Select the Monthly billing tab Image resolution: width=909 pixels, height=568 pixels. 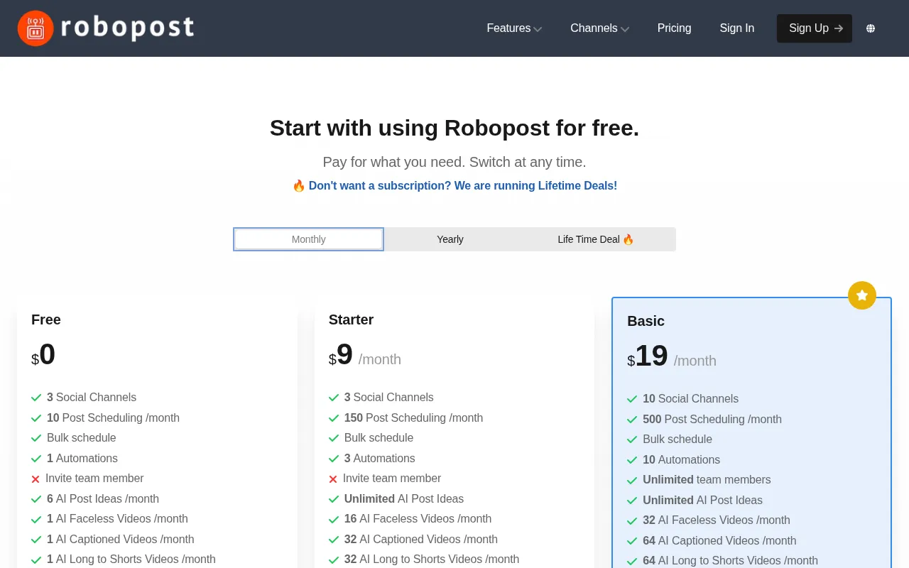coord(308,239)
